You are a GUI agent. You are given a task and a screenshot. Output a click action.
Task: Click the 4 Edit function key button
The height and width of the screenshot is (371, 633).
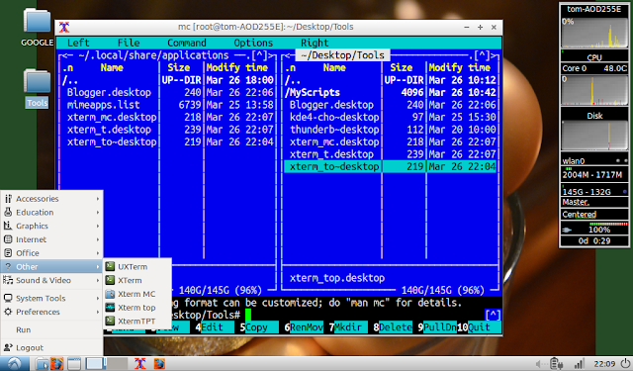215,327
